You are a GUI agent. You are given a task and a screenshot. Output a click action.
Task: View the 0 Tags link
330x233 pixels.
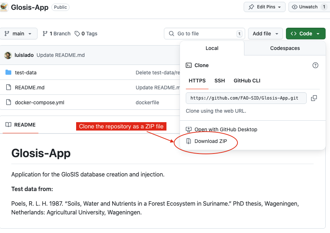pyautogui.click(x=86, y=34)
